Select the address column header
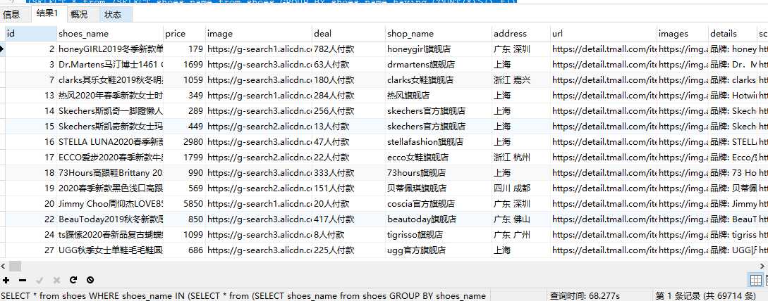The height and width of the screenshot is (301, 768). [x=521, y=34]
